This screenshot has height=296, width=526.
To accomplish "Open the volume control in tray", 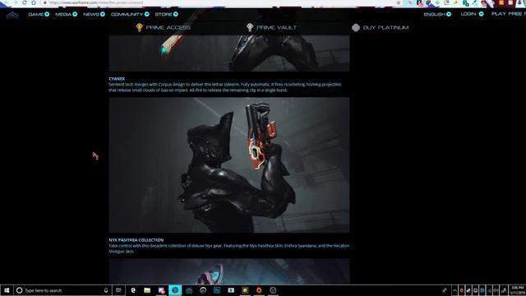I will (x=496, y=290).
